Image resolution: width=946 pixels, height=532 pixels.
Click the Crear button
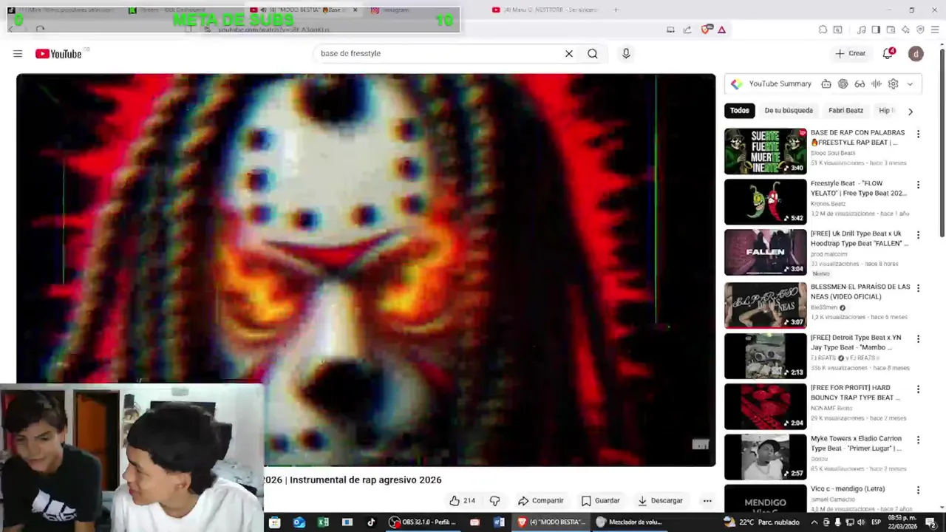(851, 53)
